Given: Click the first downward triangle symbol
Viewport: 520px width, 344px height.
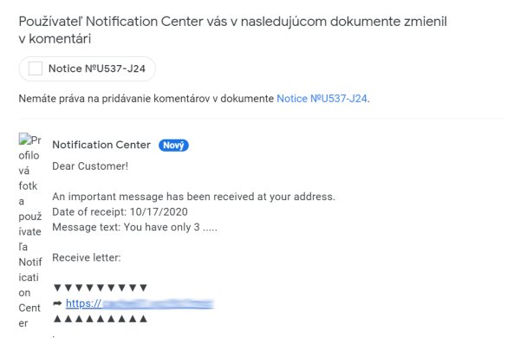Looking at the screenshot, I should (57, 288).
